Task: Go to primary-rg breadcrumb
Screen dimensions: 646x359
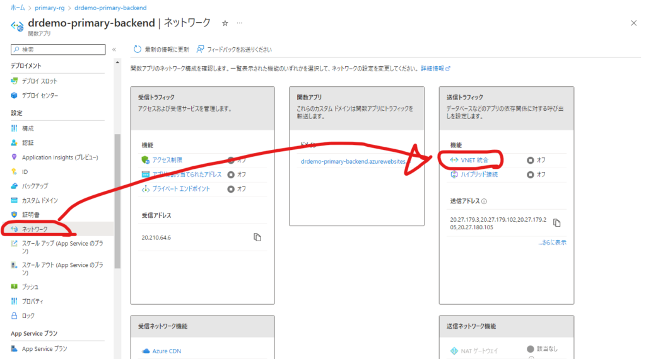Action: coord(50,8)
